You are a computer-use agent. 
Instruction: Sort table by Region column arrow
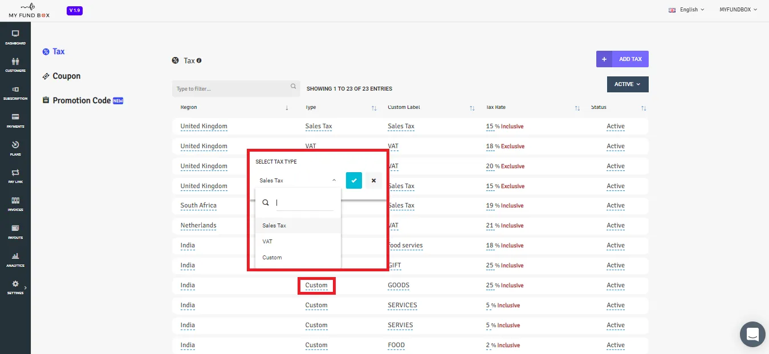(287, 108)
